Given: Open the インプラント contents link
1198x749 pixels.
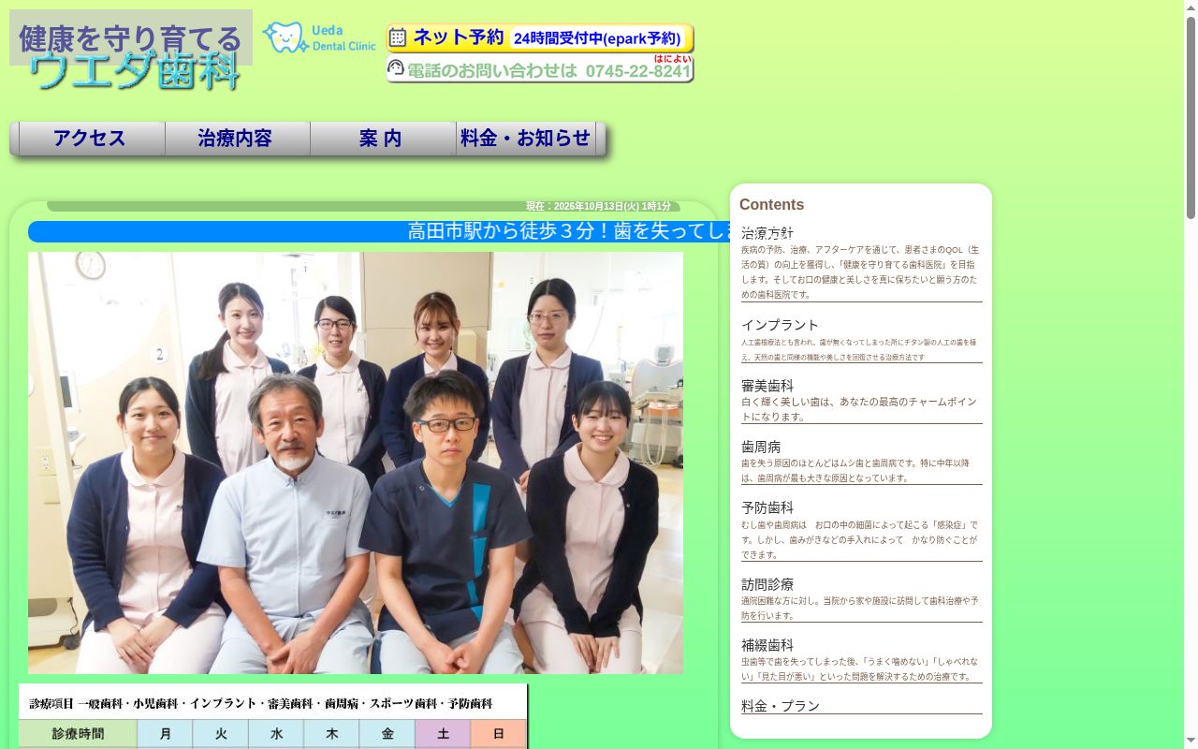Looking at the screenshot, I should [x=780, y=325].
